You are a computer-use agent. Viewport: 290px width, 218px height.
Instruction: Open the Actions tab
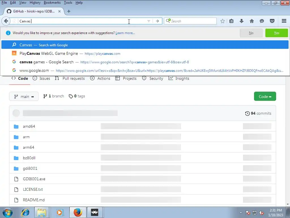[100, 78]
